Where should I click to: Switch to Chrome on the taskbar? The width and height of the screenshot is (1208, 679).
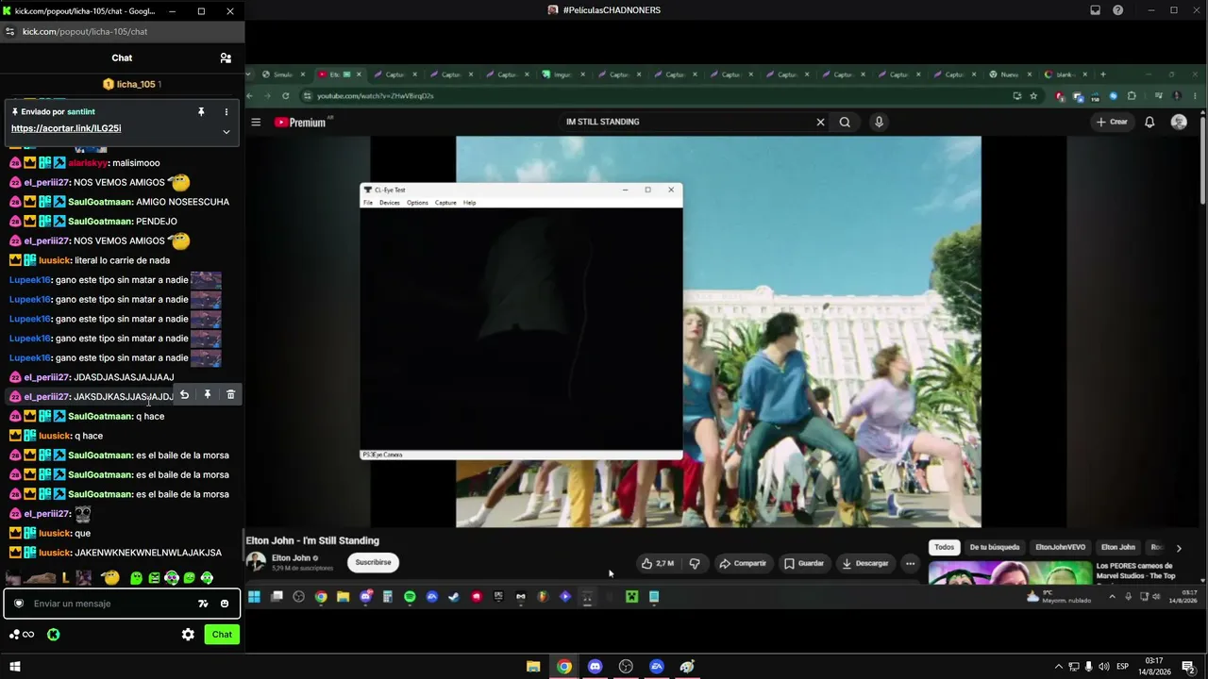point(564,667)
